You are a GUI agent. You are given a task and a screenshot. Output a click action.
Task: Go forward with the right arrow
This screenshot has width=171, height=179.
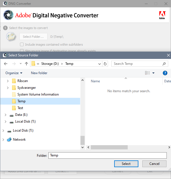tap(14, 64)
